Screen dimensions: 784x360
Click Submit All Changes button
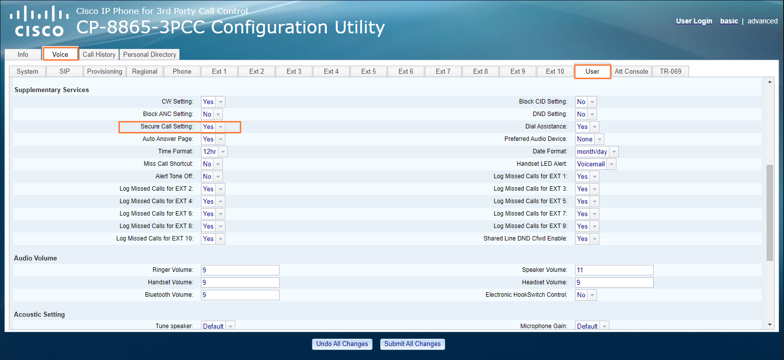[x=412, y=344]
